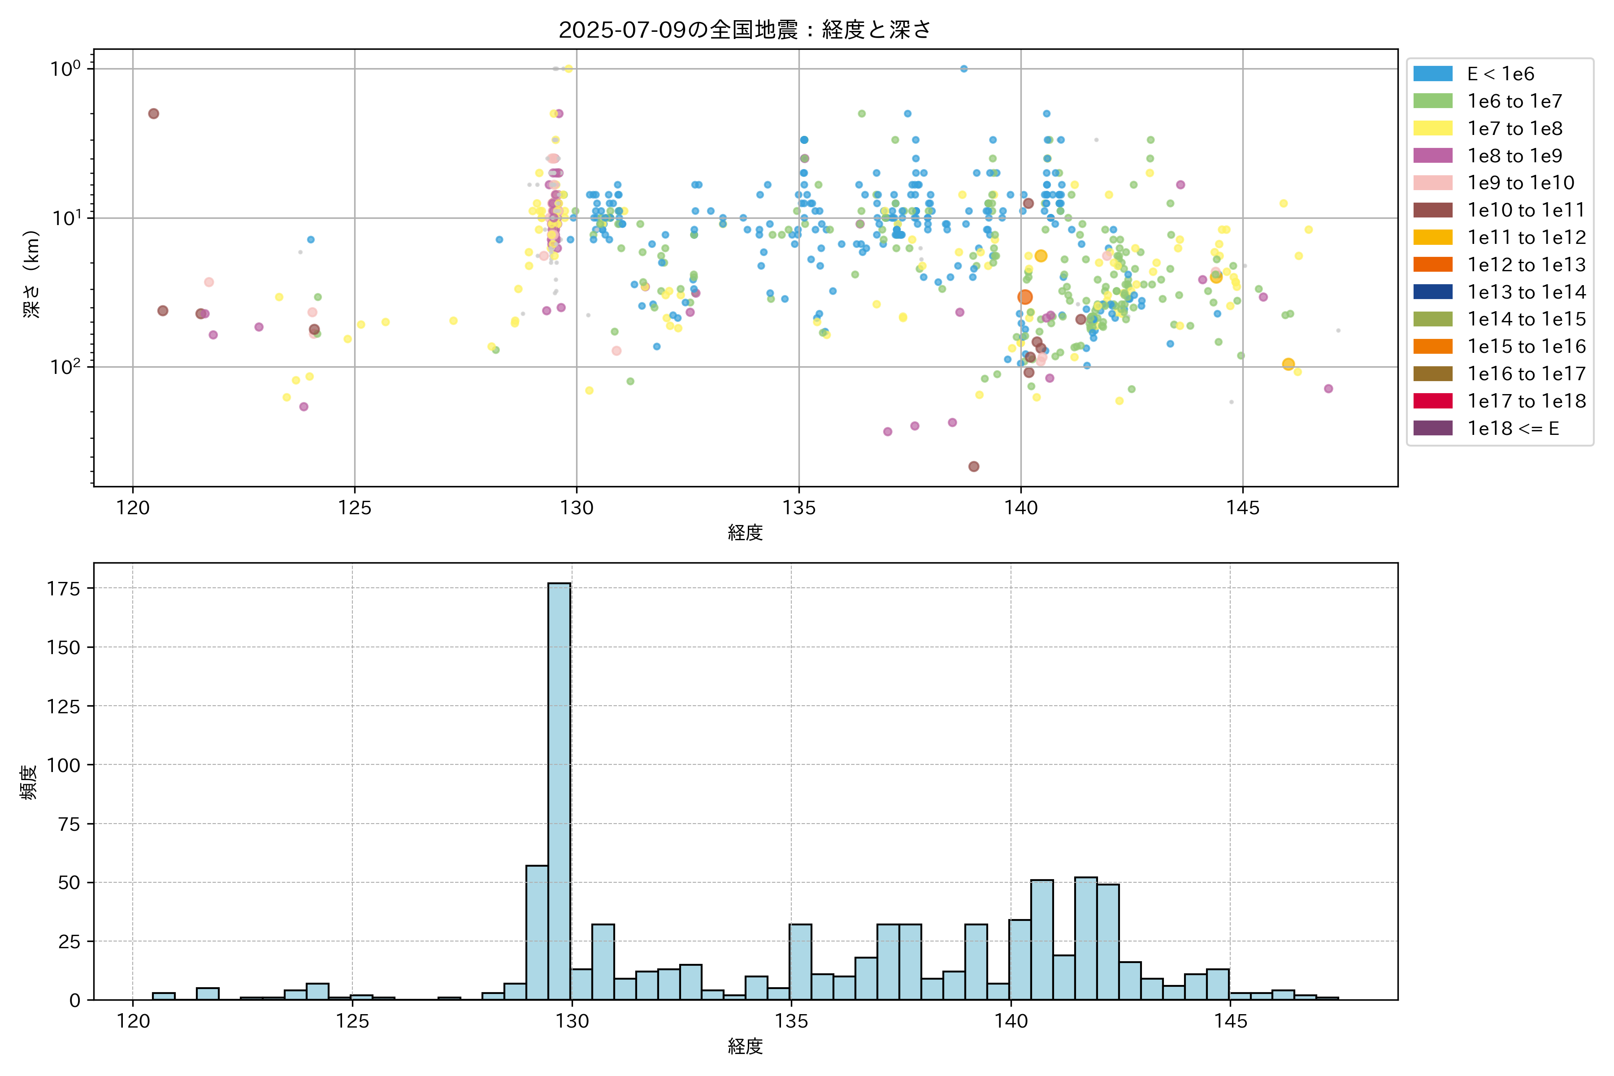
Task: Click the yellow '1e7 to 1e8' legend swatch
Action: (x=1433, y=128)
